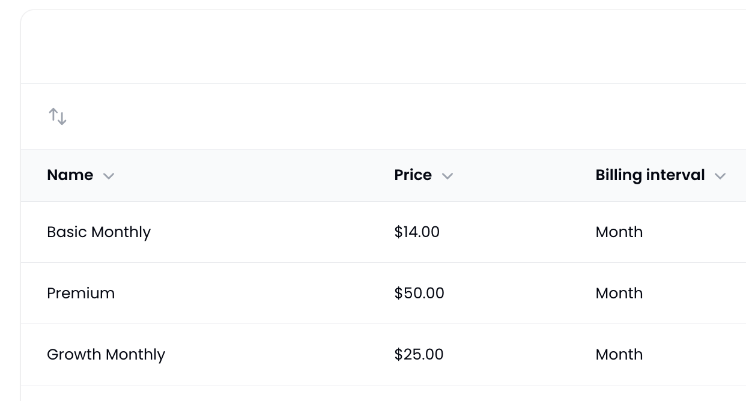
Task: Open the Premium plan
Action: point(81,294)
